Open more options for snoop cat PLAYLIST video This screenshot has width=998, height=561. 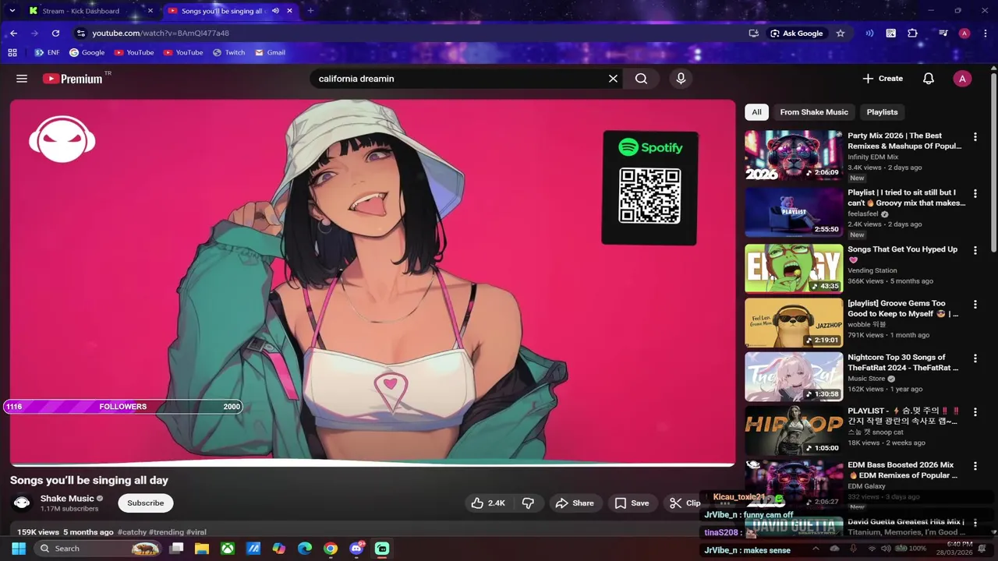coord(975,411)
